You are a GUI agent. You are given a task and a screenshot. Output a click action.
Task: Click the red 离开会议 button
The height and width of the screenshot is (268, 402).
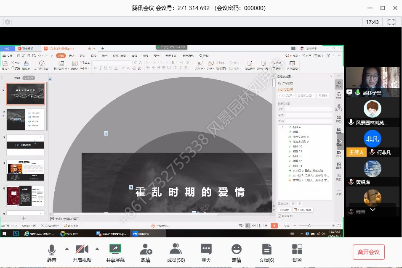tap(369, 252)
